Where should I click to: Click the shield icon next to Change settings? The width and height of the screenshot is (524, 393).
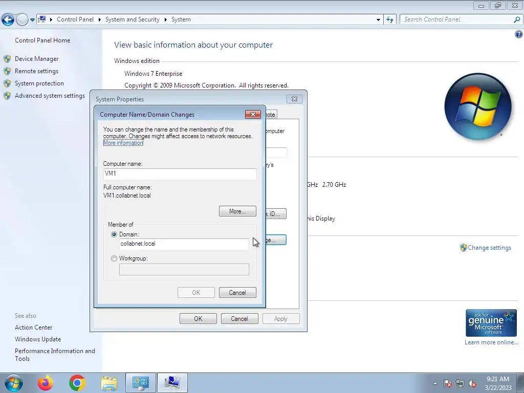[463, 248]
